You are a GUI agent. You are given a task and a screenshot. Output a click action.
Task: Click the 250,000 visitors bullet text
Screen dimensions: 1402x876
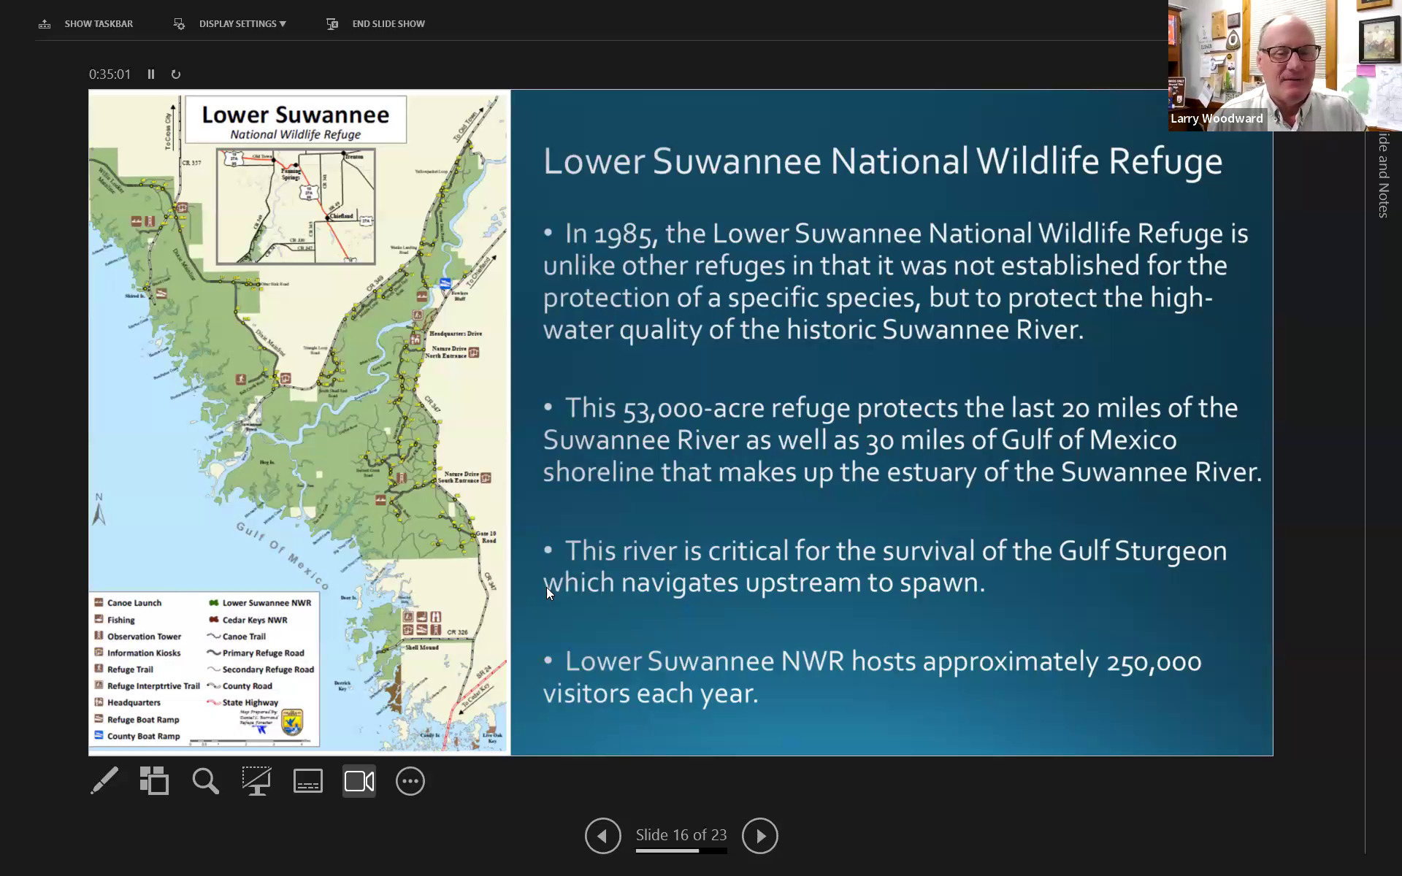click(873, 677)
